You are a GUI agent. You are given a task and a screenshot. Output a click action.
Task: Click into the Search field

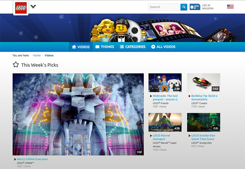(164, 7)
